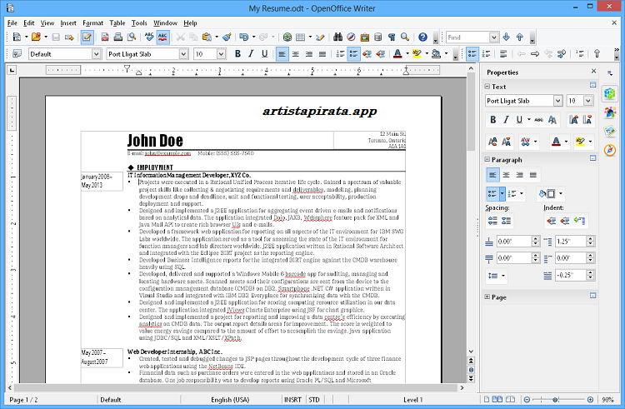Collapse the Text section in Properties
The height and width of the screenshot is (409, 625).
[487, 87]
